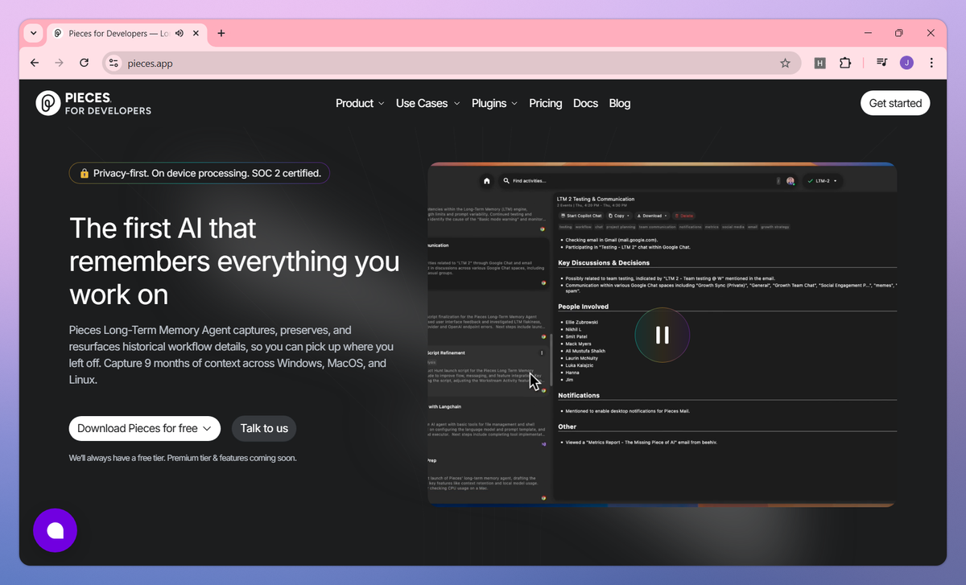Click the Pieces for Developers logo
The image size is (966, 585).
pyautogui.click(x=93, y=103)
